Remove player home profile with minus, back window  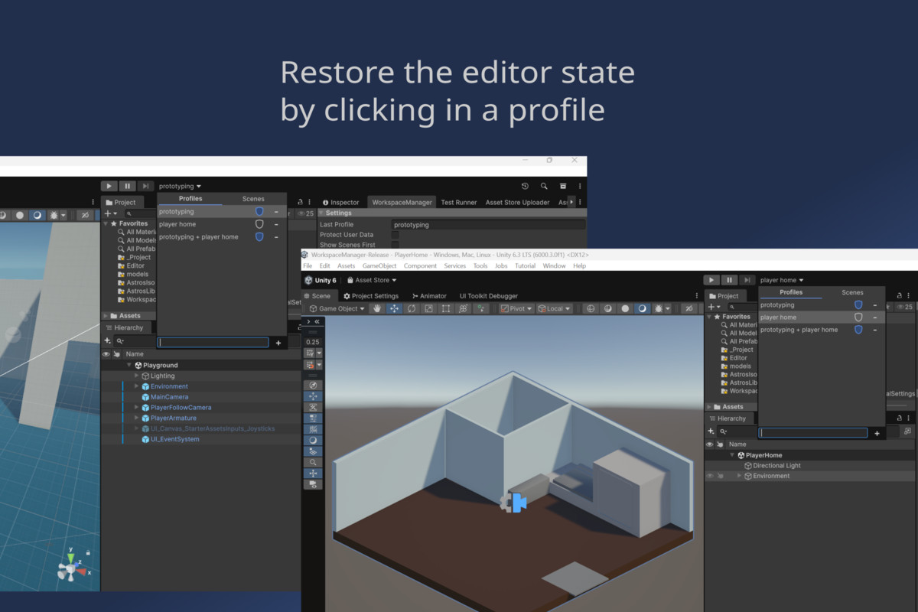276,224
